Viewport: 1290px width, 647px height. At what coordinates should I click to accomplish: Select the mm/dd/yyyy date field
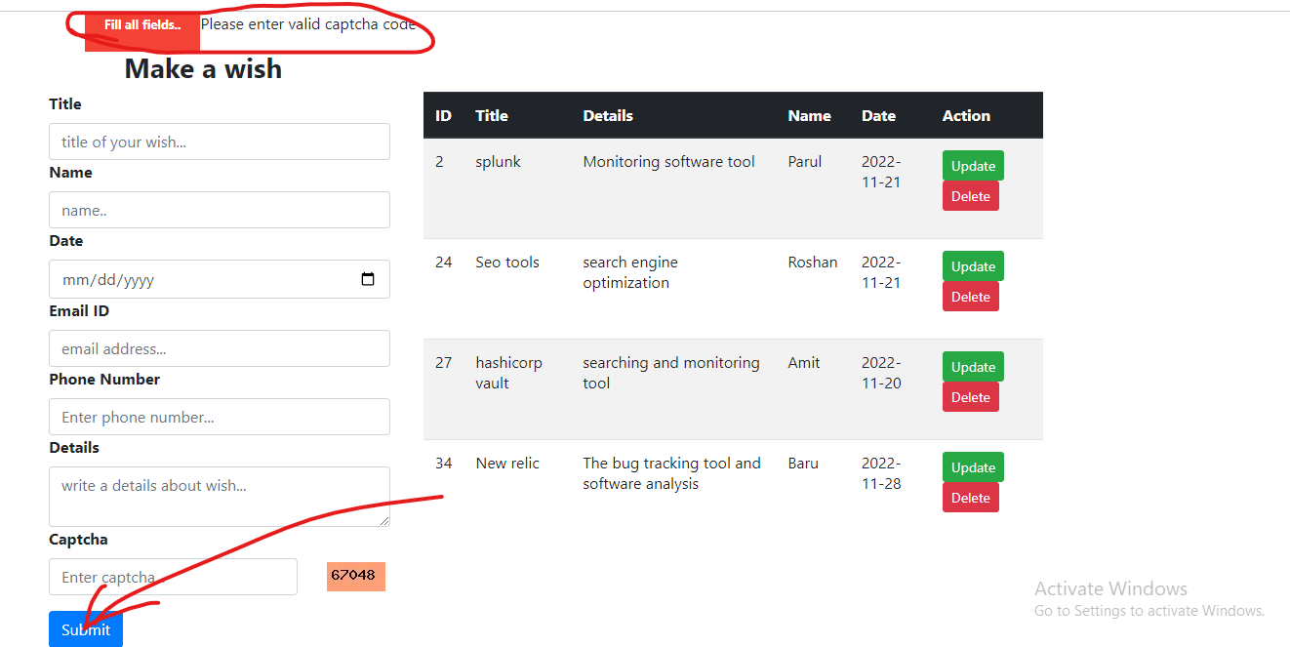coord(195,279)
